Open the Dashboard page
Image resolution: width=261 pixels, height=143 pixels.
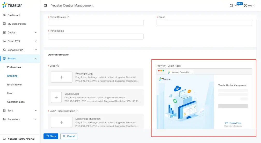click(14, 15)
